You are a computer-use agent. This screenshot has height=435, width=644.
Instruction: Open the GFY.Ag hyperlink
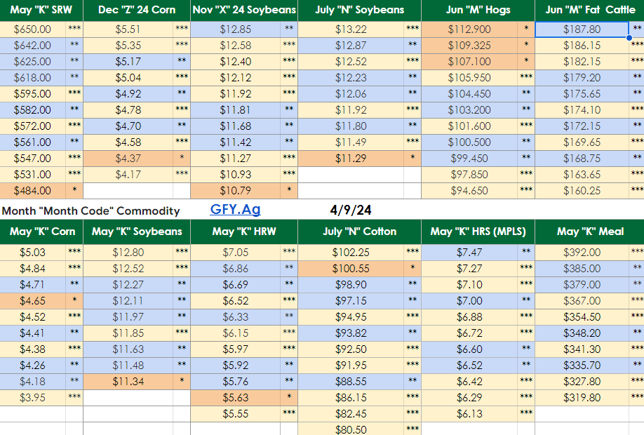point(235,209)
